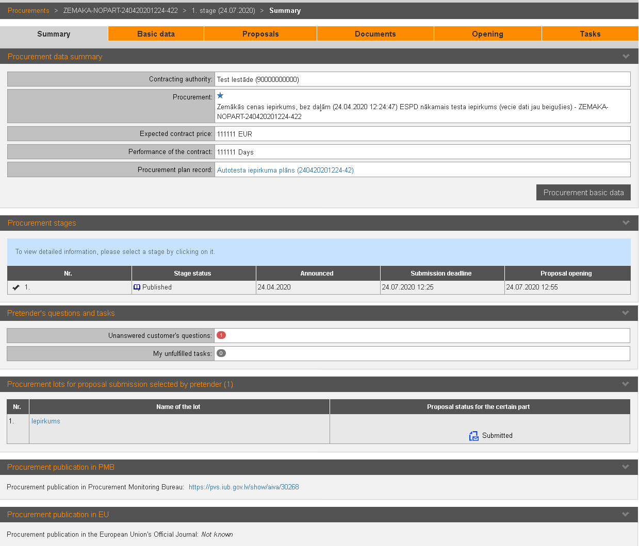Click the Submitted proposal status icon
The image size is (639, 546).
tap(473, 436)
